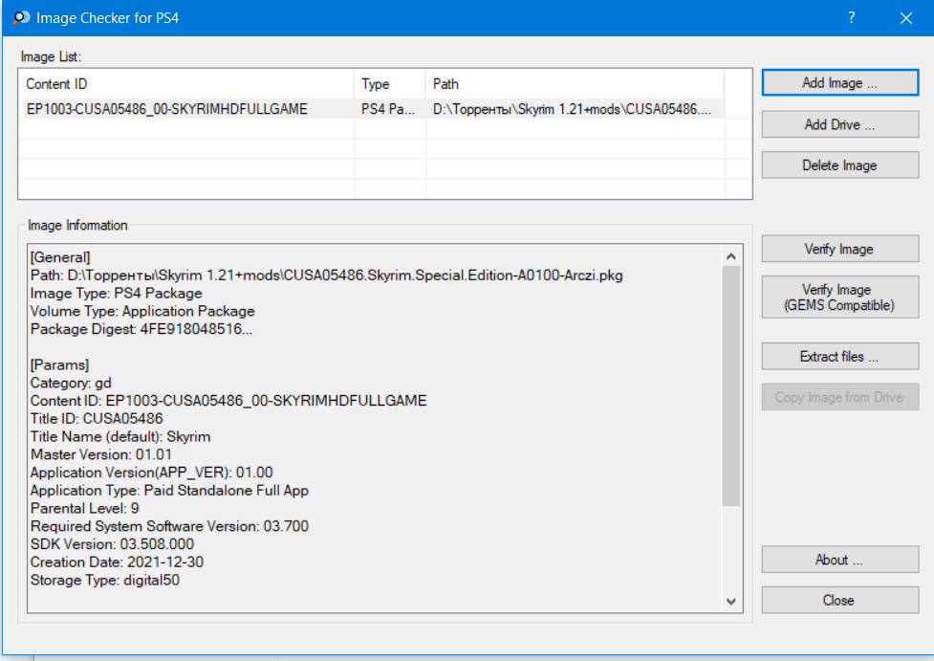
Task: Sort by Content ID column header
Action: 186,84
